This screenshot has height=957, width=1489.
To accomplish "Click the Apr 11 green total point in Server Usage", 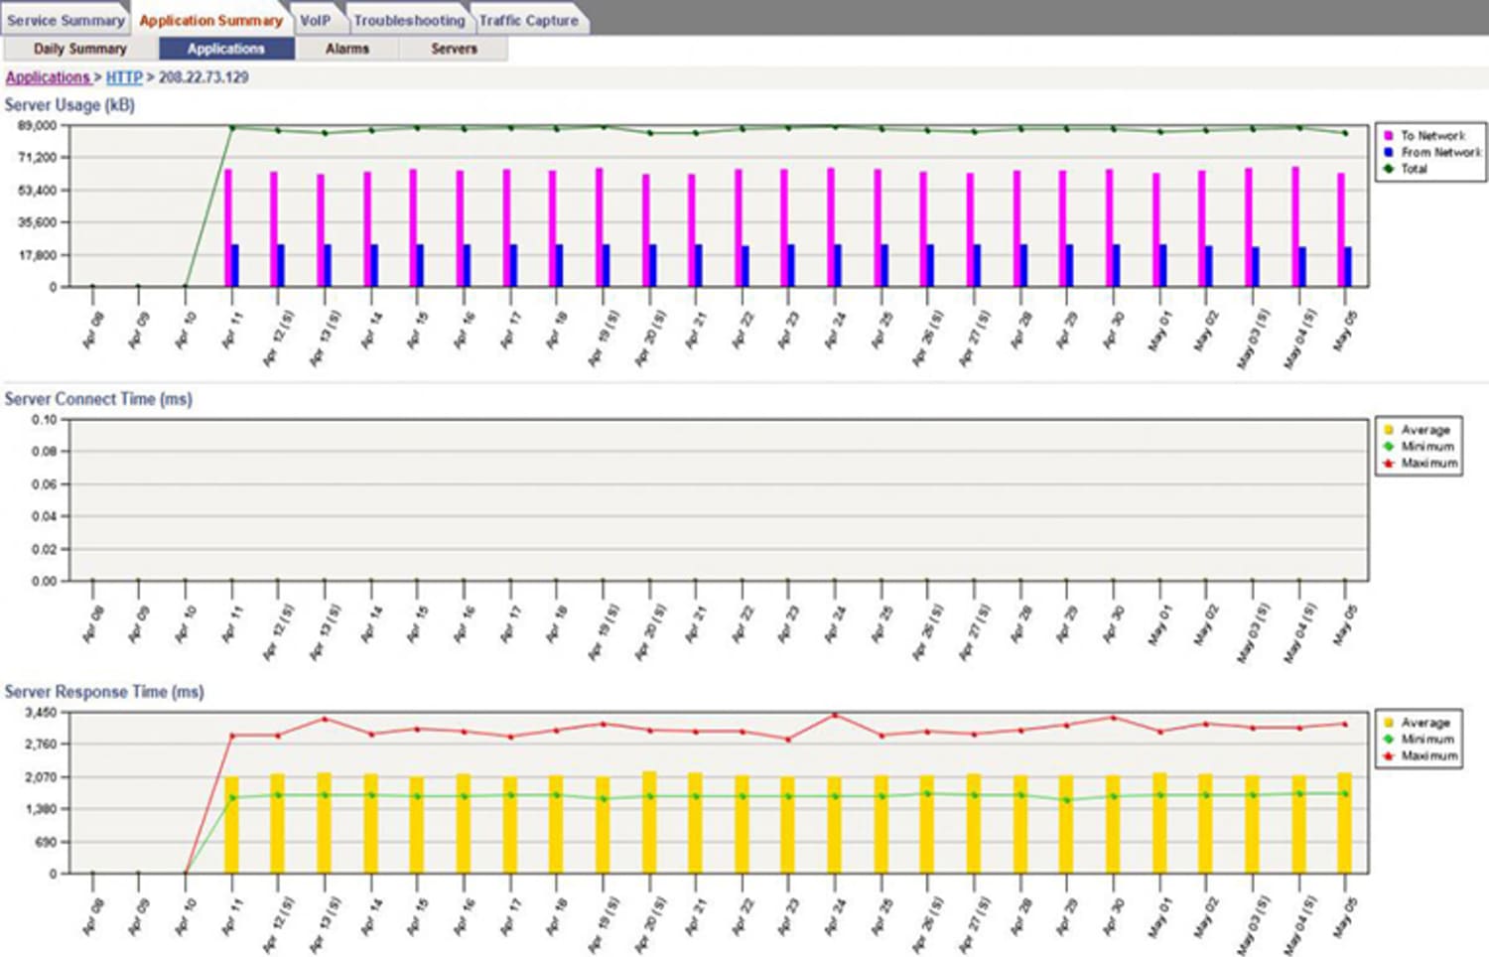I will (232, 127).
